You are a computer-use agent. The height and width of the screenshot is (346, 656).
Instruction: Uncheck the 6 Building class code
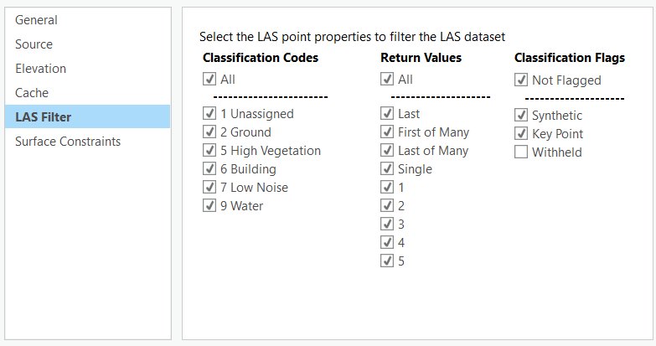tap(209, 169)
